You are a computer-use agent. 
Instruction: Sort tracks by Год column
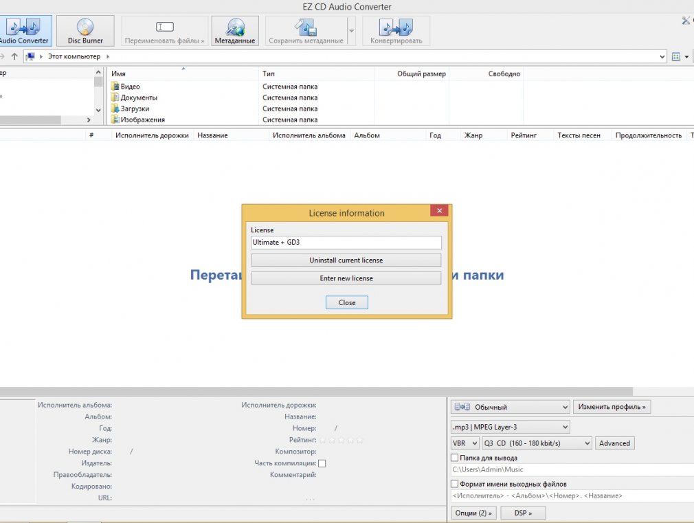(x=443, y=135)
